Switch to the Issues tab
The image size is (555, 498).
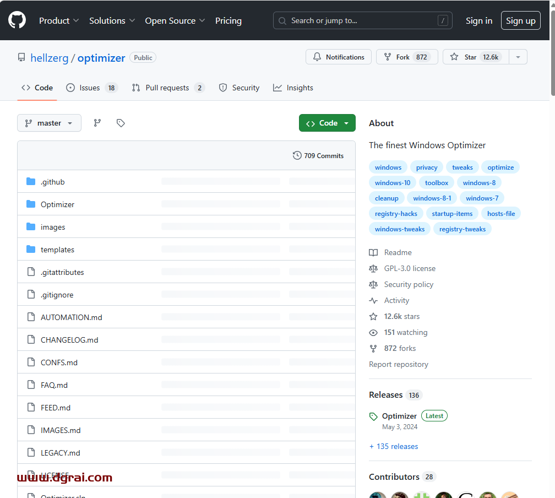click(91, 88)
